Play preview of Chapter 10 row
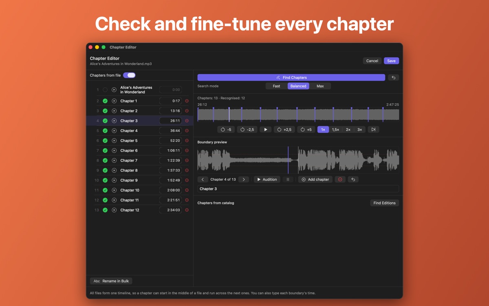The image size is (489, 306). point(114,190)
